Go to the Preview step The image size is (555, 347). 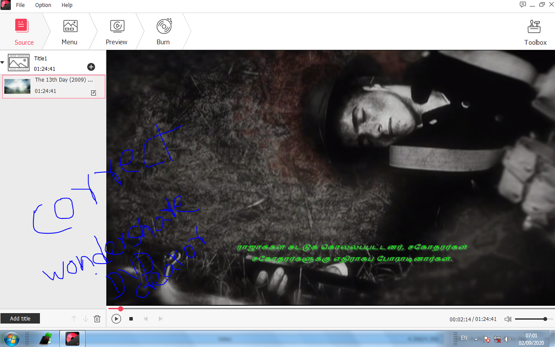point(116,32)
